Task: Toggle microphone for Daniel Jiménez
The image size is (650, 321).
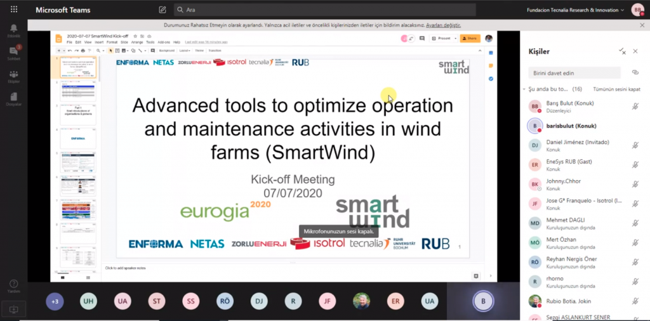Action: (x=635, y=145)
